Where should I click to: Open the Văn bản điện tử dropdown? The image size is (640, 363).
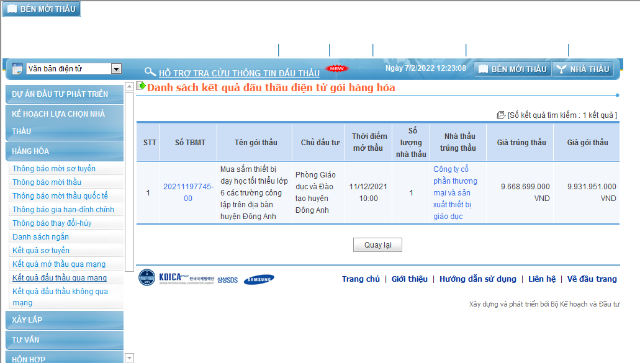click(x=116, y=69)
